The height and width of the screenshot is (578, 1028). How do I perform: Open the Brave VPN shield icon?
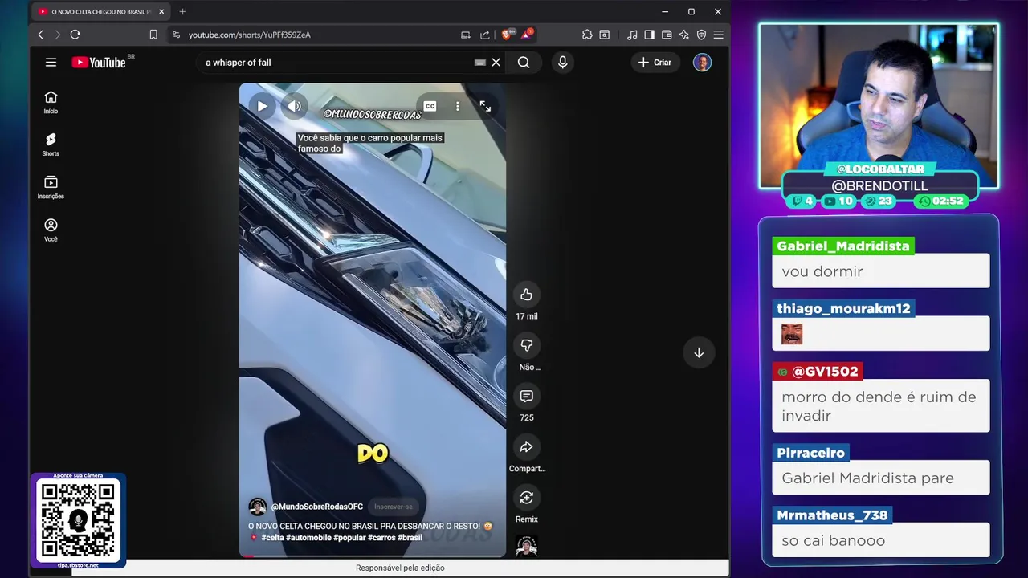point(701,35)
